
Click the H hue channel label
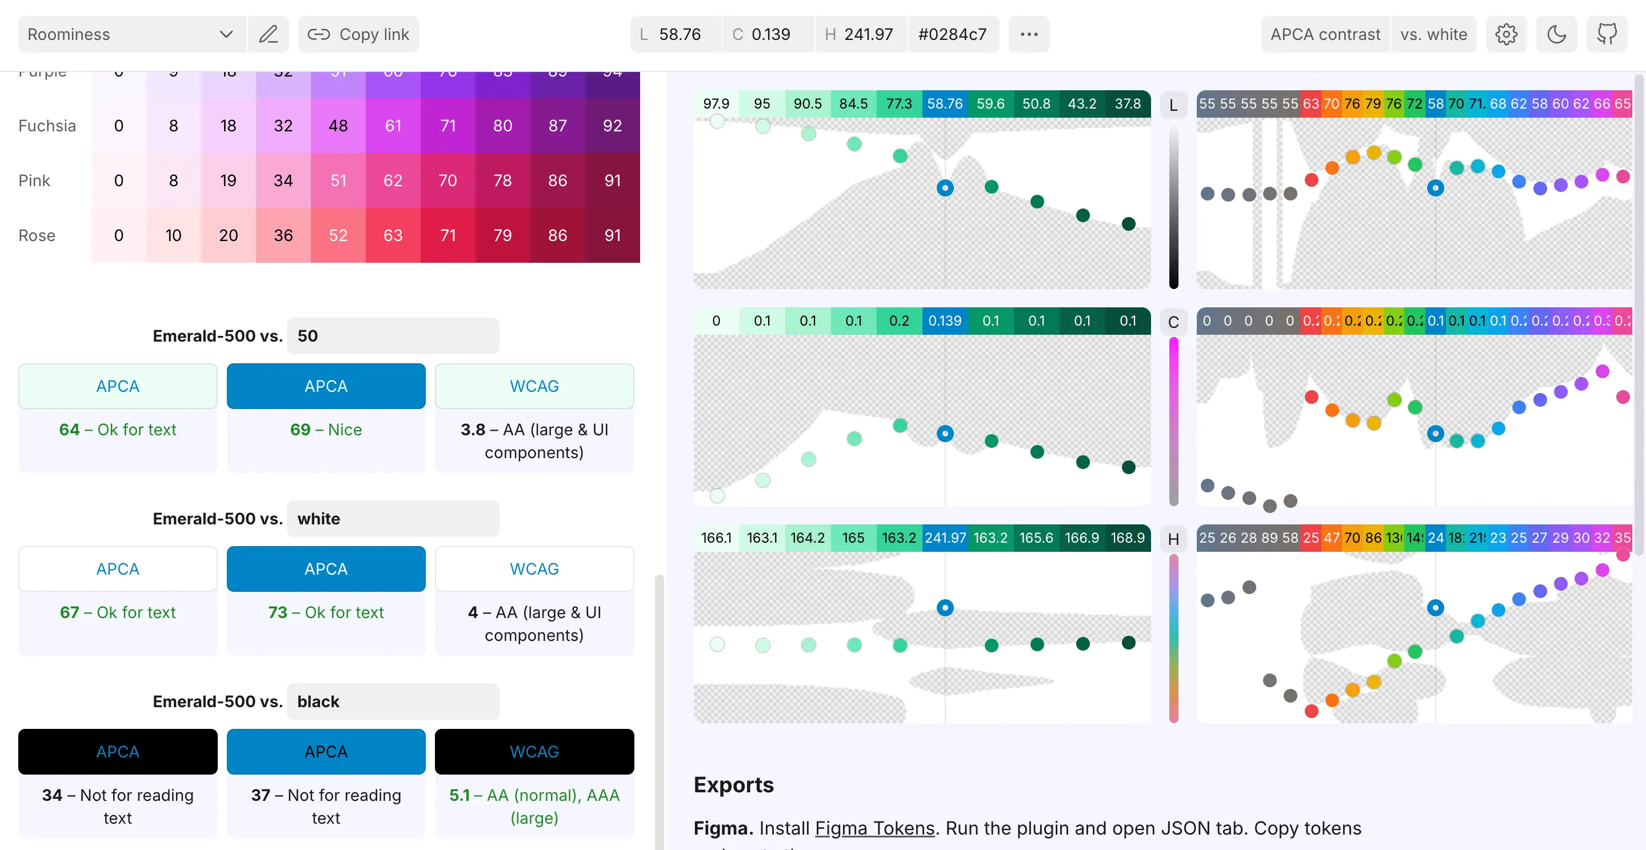click(x=1173, y=540)
